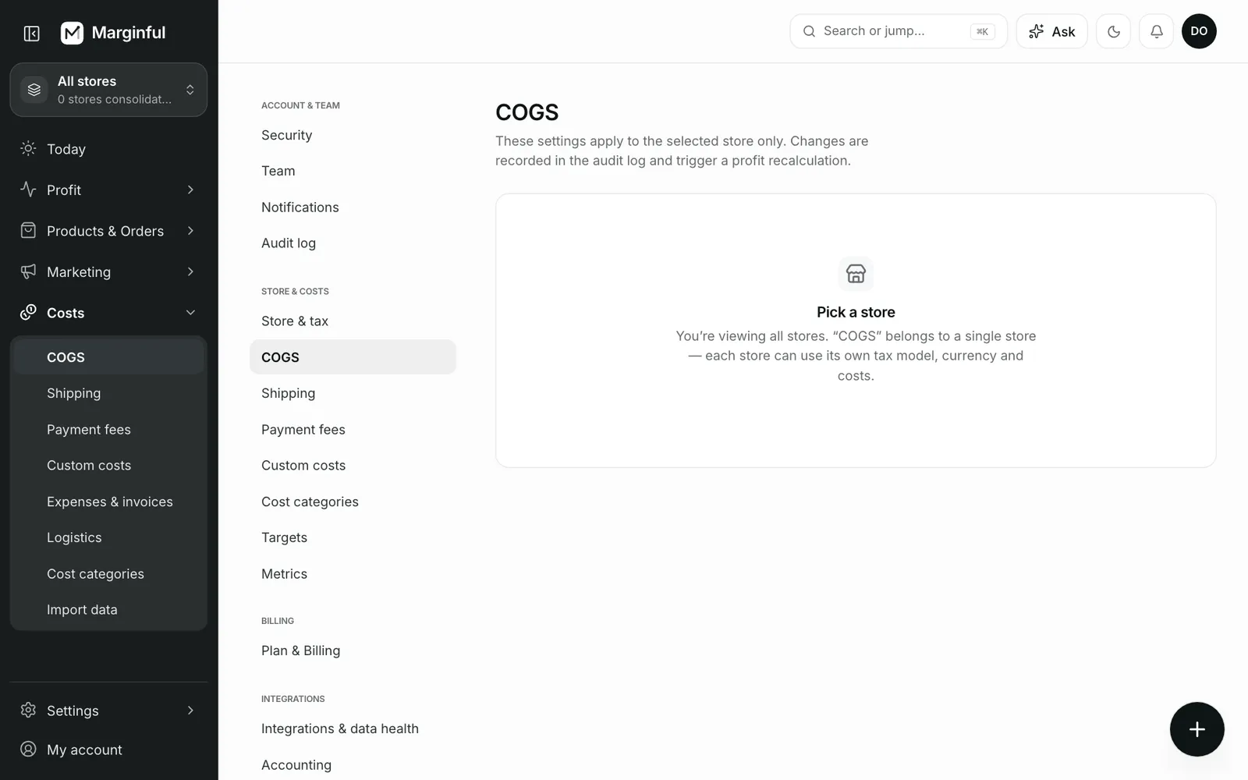Image resolution: width=1248 pixels, height=780 pixels.
Task: Select COGS in the left sidebar
Action: click(108, 357)
